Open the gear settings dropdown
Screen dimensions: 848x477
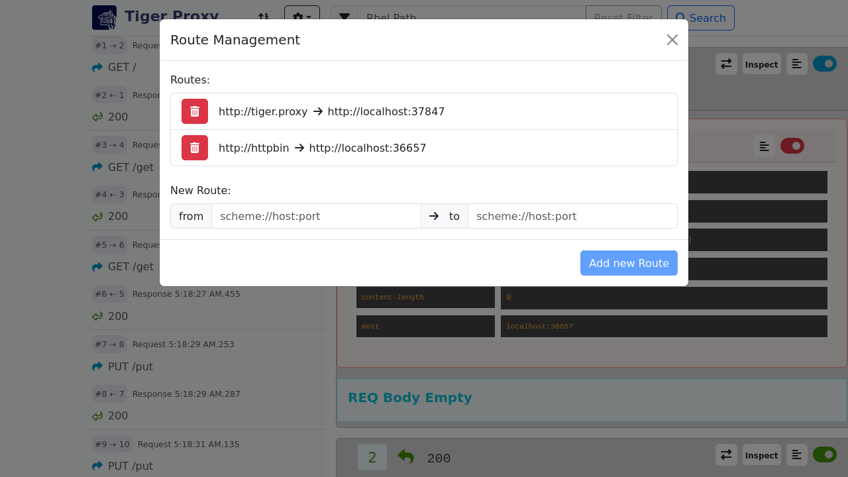tap(302, 18)
